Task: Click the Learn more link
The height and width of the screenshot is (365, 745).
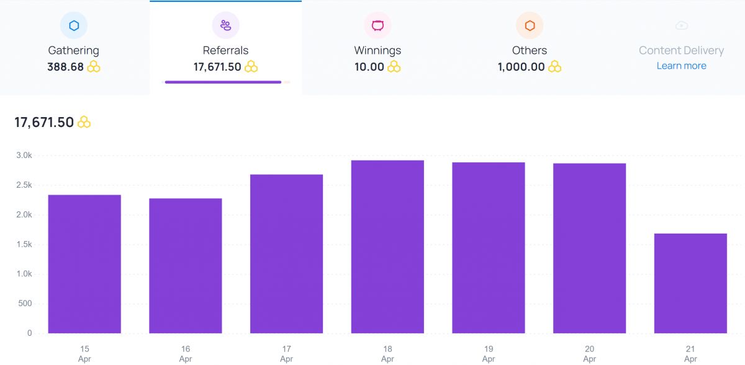Action: point(681,66)
